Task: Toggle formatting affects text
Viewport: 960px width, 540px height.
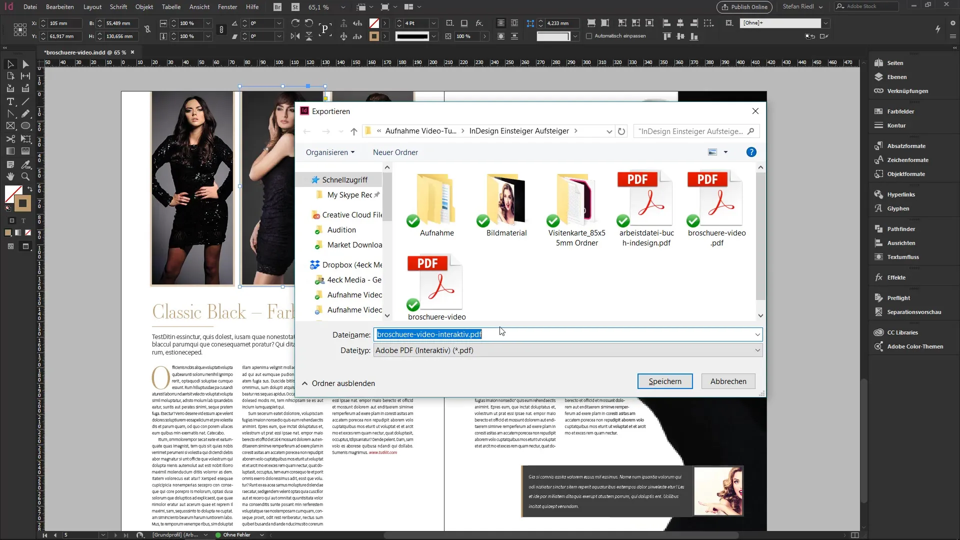Action: [23, 220]
